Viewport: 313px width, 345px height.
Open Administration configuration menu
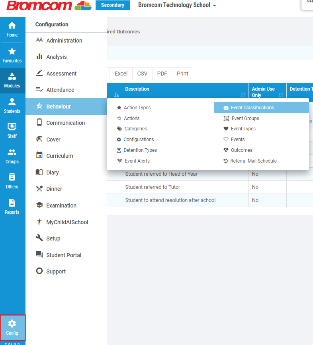tap(67, 41)
